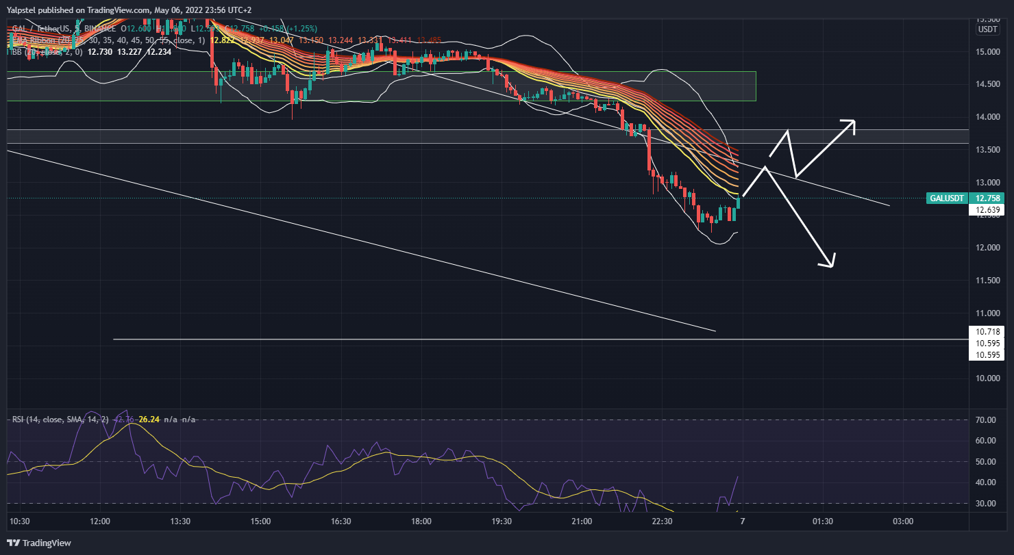
Task: Click the 03:00 time axis label
Action: 903,521
